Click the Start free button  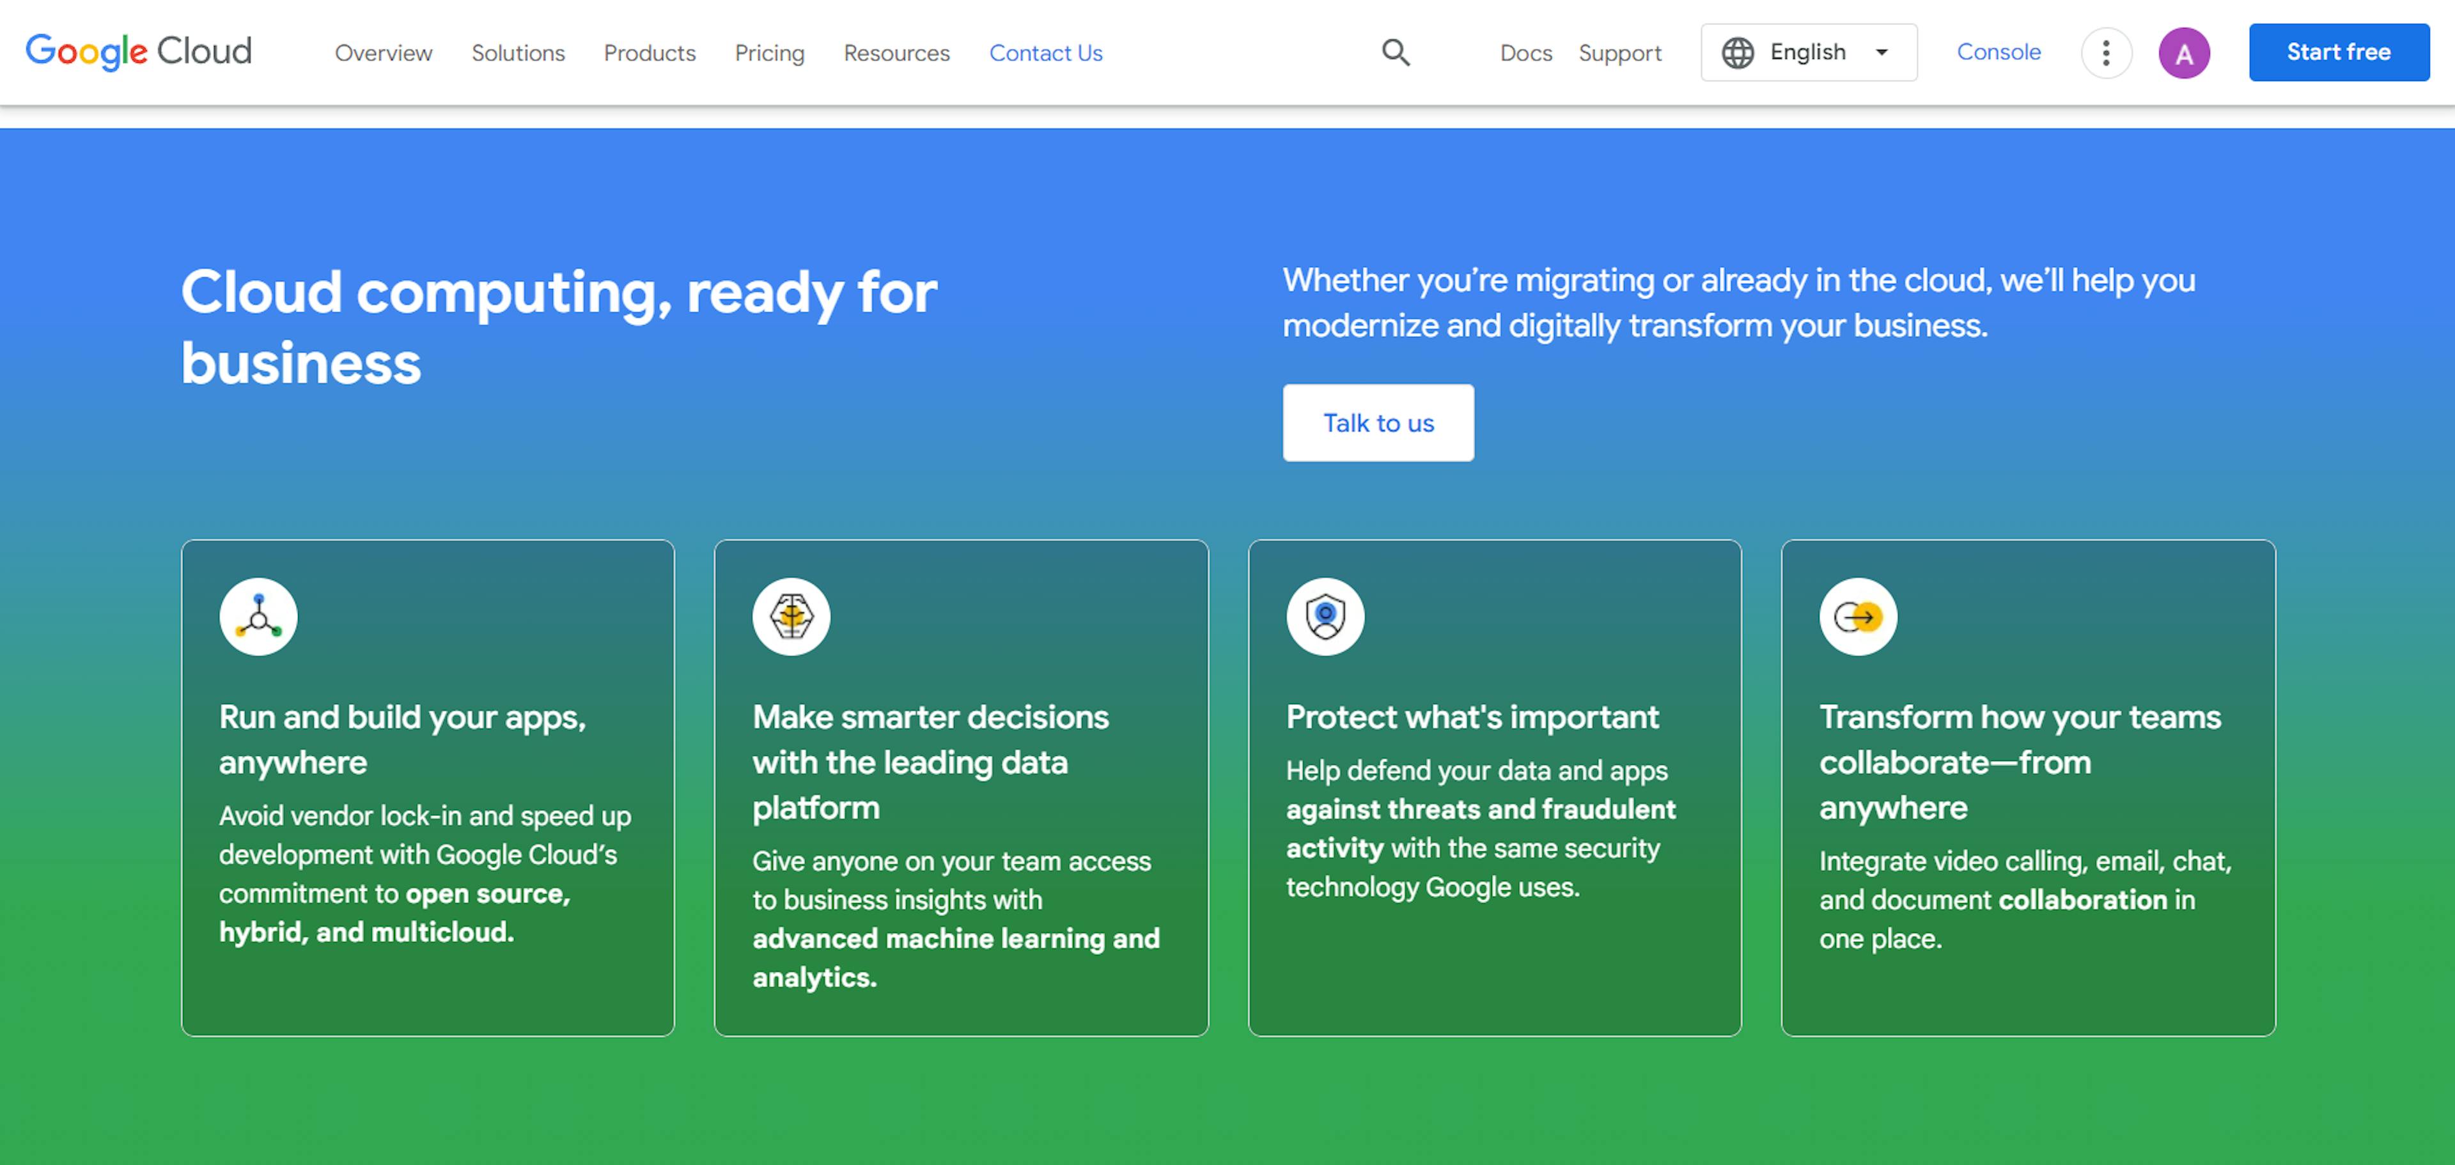(2339, 52)
